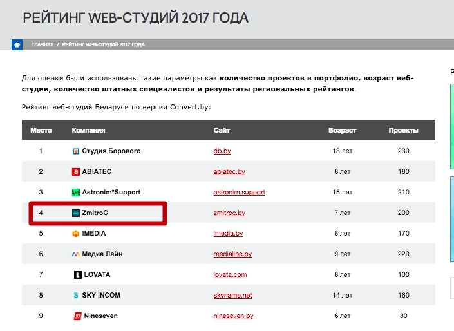
Task: Follow the zmitroc.by link
Action: point(229,213)
